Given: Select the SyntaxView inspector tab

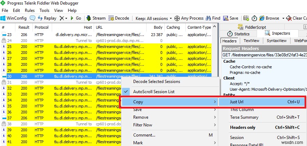Looking at the screenshot, I should pos(277,41).
